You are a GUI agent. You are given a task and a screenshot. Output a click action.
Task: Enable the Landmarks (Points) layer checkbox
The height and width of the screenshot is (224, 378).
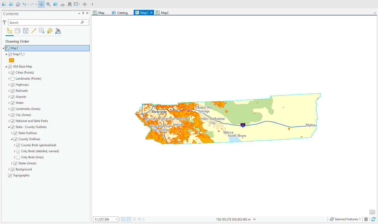(13, 79)
